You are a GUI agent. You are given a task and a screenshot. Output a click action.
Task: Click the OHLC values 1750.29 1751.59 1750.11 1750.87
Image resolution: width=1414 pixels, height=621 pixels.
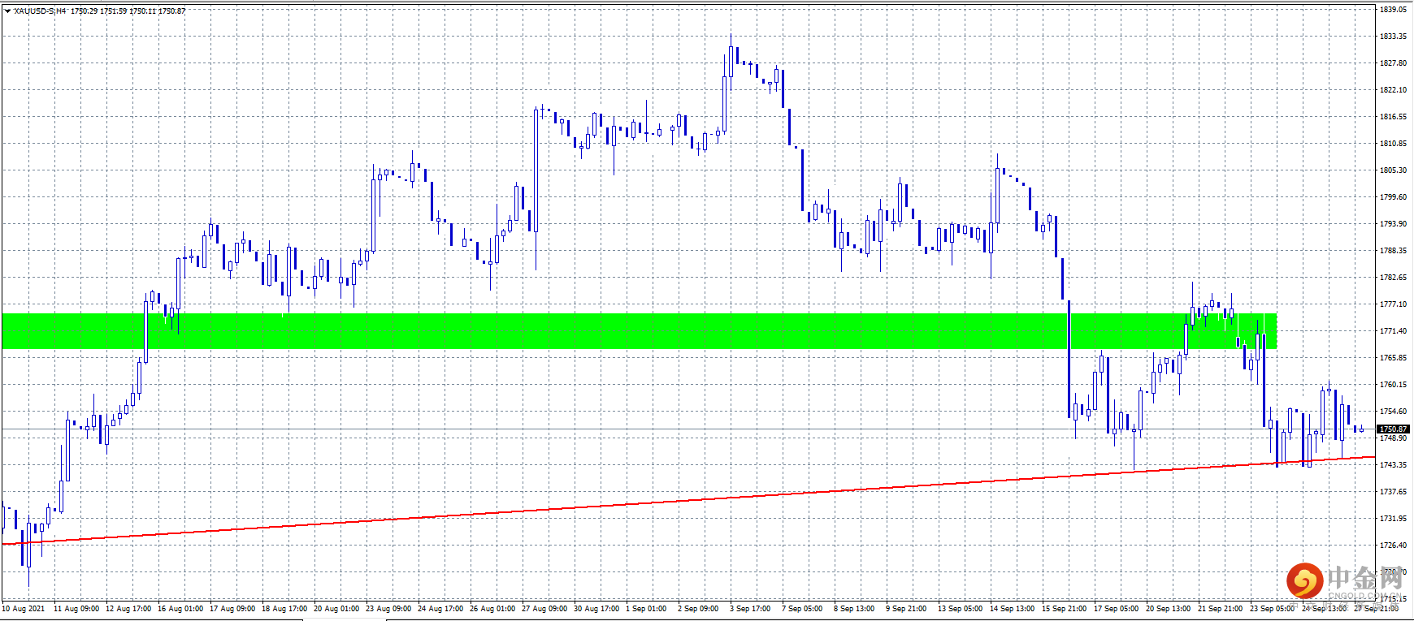[x=128, y=11]
